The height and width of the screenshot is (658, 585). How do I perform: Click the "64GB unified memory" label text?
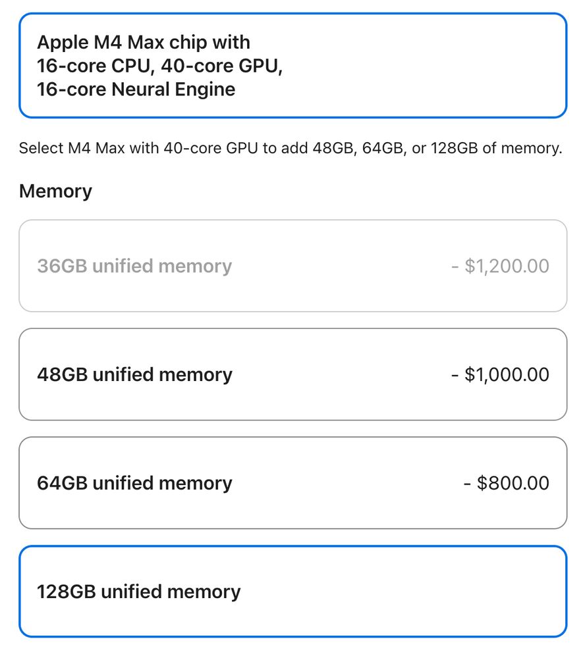(134, 483)
